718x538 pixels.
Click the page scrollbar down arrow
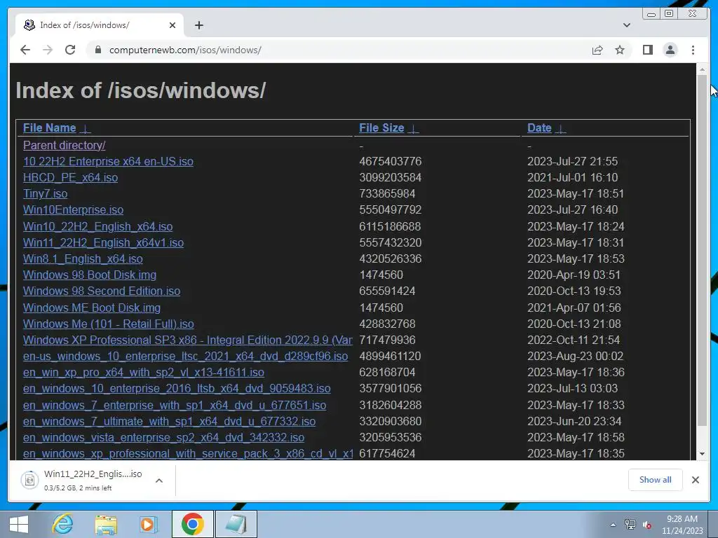[x=702, y=454]
